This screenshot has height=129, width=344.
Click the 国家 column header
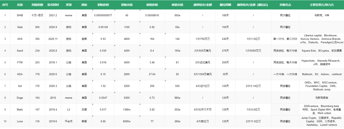[84, 5]
